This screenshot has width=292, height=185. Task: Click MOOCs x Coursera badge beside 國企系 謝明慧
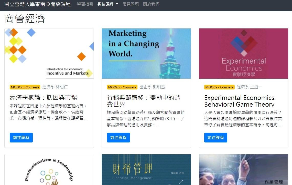tap(122, 87)
